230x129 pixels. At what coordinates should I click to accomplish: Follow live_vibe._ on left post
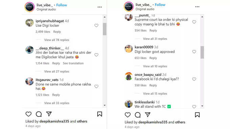(62, 5)
